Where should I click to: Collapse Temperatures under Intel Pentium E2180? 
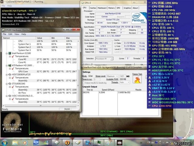pyautogui.click(x=10, y=57)
